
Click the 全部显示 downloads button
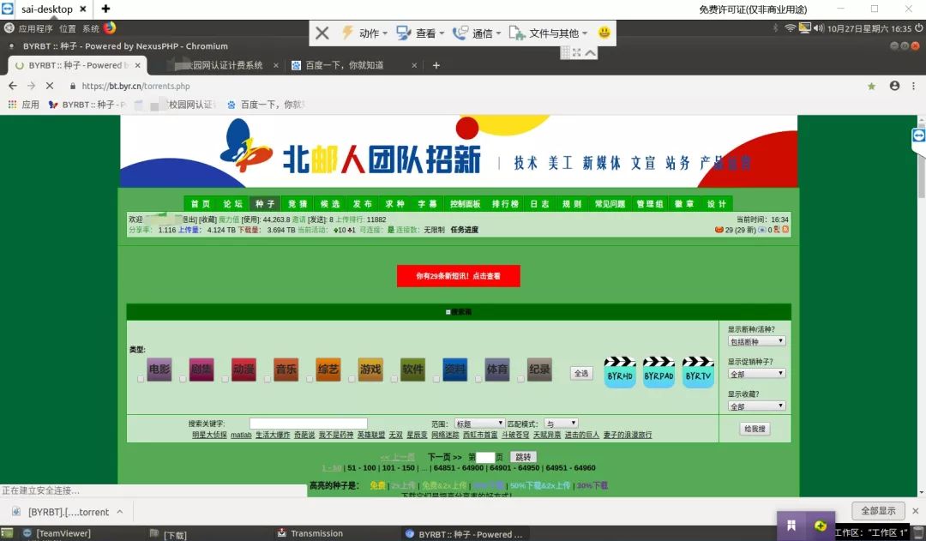click(878, 511)
